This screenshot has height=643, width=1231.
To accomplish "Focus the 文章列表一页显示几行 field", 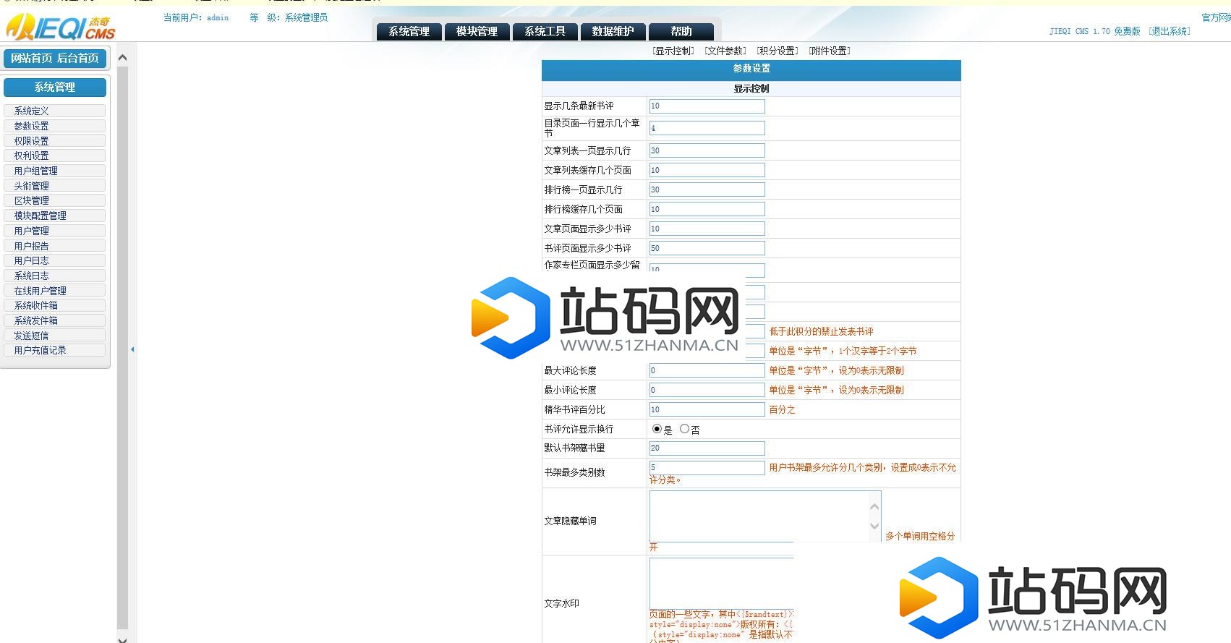I will (707, 150).
